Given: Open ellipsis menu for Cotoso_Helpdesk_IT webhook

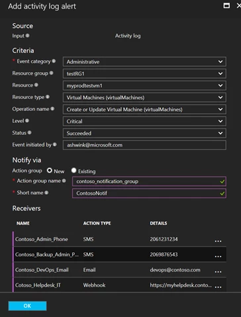Looking at the screenshot, I should click(x=218, y=287).
